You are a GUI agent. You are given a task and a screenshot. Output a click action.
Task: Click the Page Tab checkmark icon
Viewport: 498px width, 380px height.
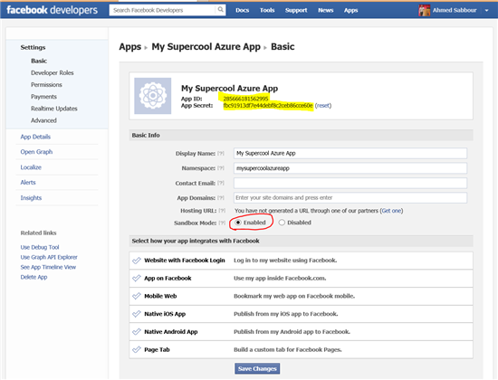point(137,349)
